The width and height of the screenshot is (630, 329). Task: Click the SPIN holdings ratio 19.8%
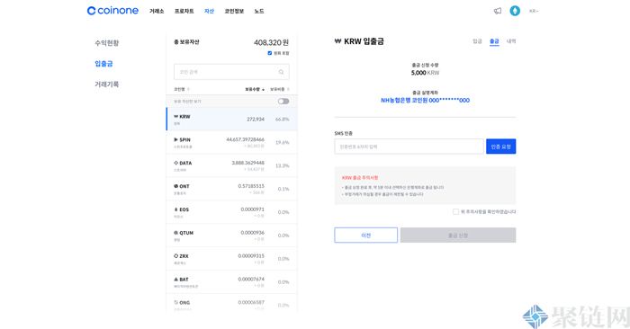coord(282,142)
